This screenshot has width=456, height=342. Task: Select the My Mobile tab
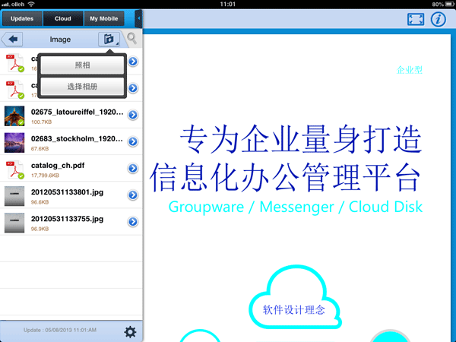[105, 18]
